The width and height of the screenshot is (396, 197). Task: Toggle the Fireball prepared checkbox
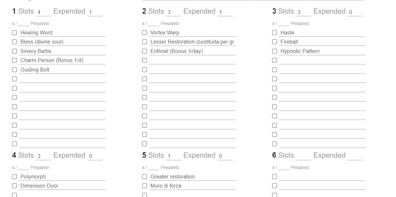(x=274, y=42)
